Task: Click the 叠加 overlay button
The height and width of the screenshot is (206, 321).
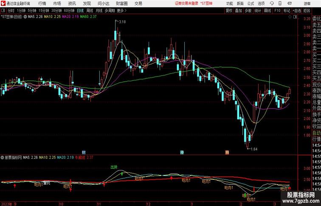Action: 239,11
